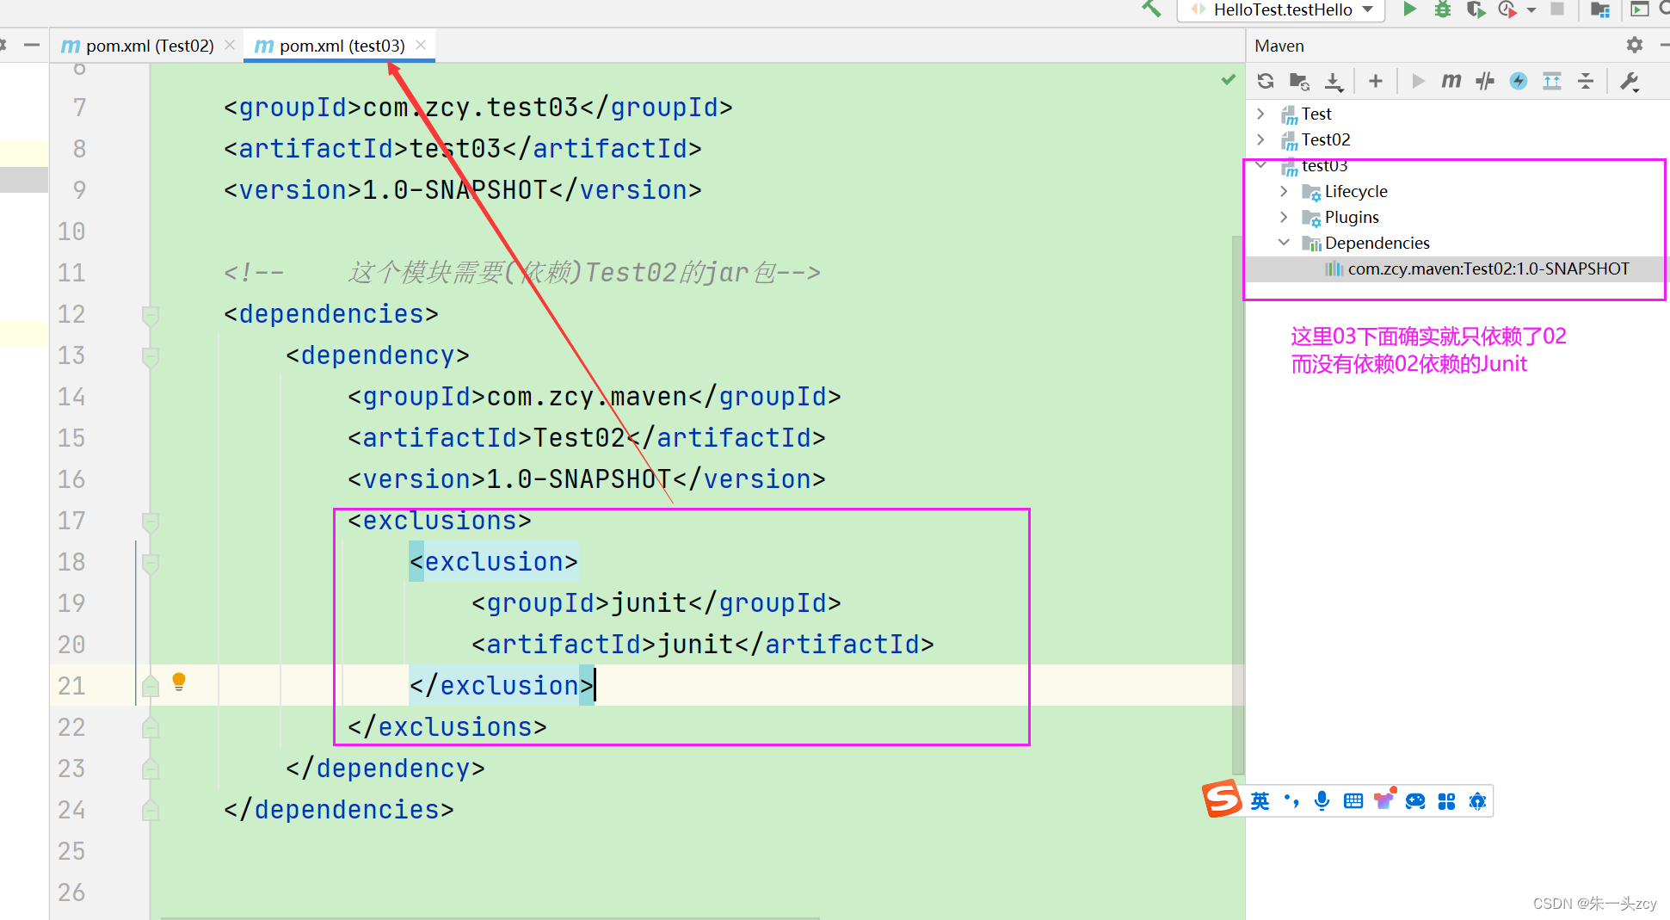The height and width of the screenshot is (920, 1670).
Task: Expand the Lifecycle node under test03
Action: pos(1285,191)
